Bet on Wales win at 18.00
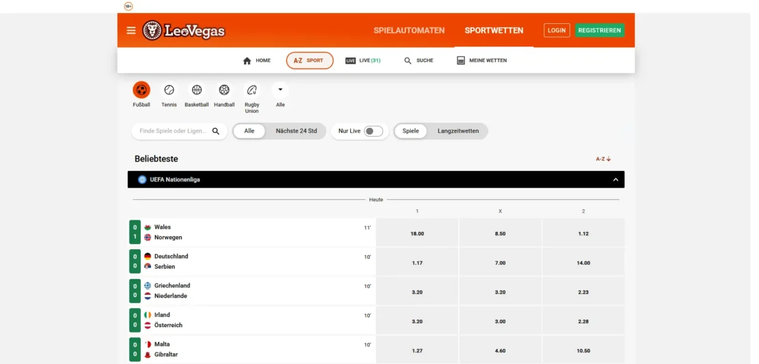 pyautogui.click(x=417, y=233)
